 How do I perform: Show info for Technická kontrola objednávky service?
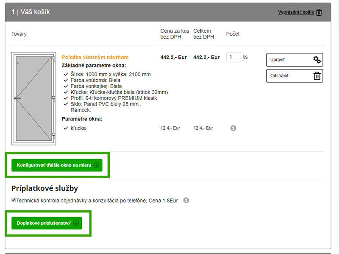coord(186,200)
